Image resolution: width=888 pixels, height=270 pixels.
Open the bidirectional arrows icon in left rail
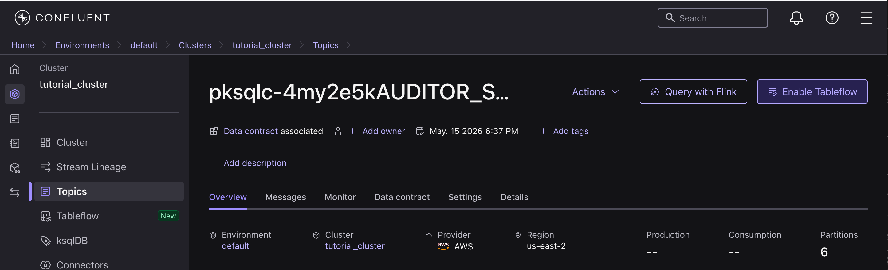(15, 192)
